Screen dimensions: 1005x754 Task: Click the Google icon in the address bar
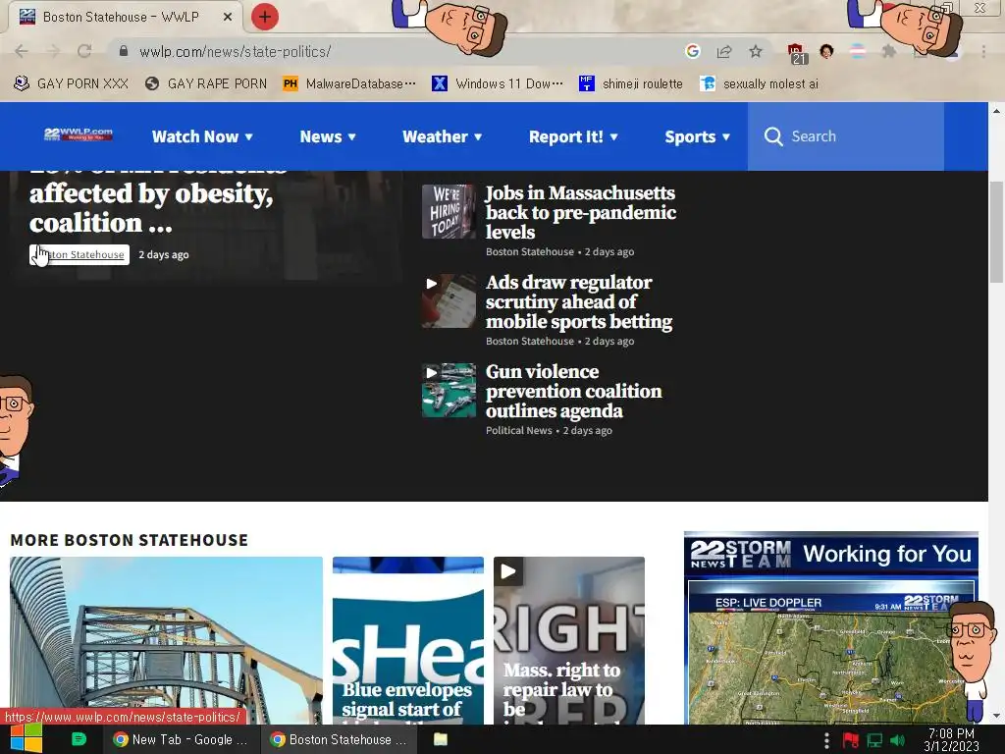pos(692,51)
